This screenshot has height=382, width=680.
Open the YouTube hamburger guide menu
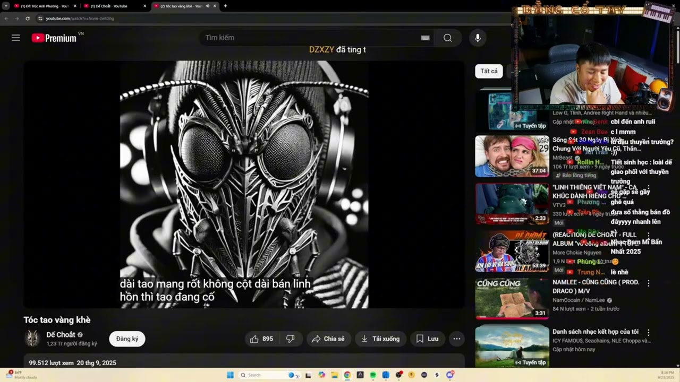point(16,38)
